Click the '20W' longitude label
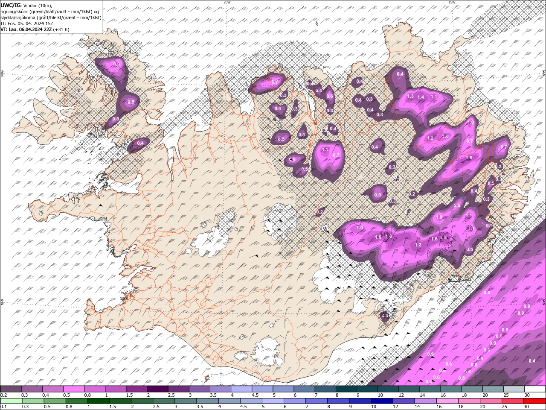Screen dimensions: 546x410 pos(227,2)
